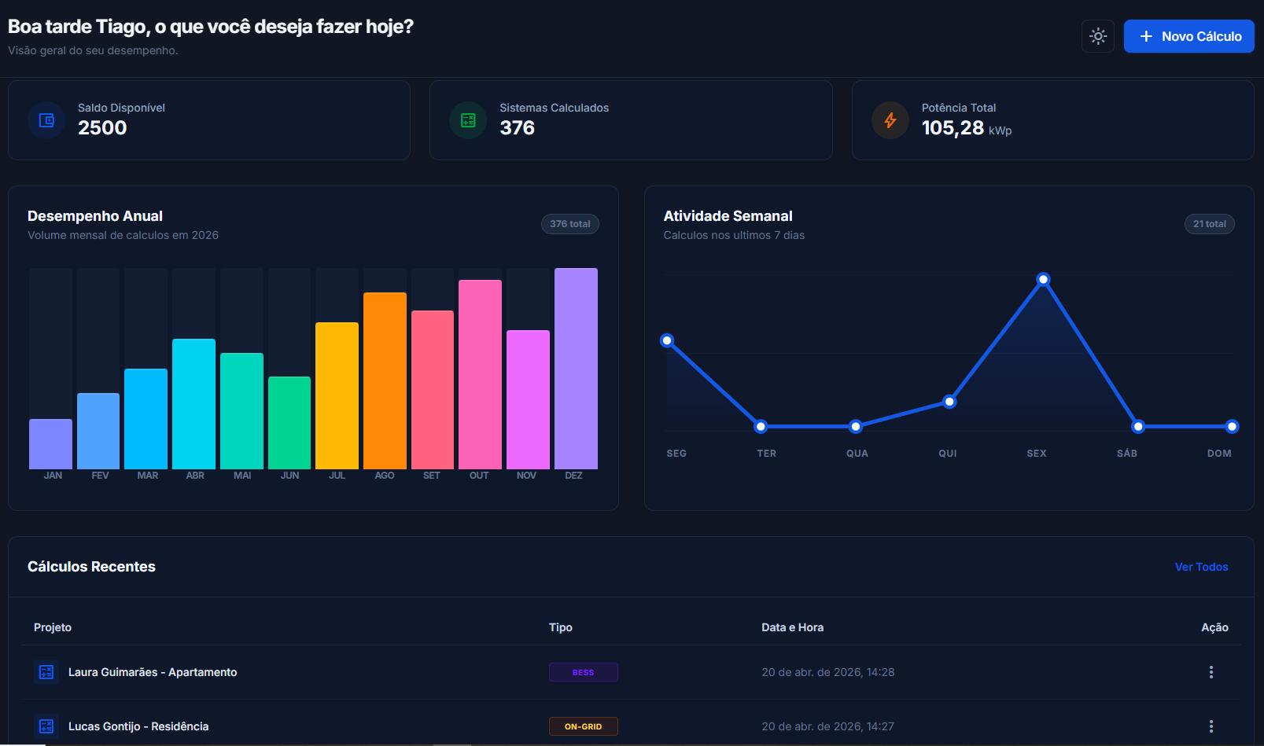Select the Projeto column header
The height and width of the screenshot is (746, 1264).
[53, 627]
